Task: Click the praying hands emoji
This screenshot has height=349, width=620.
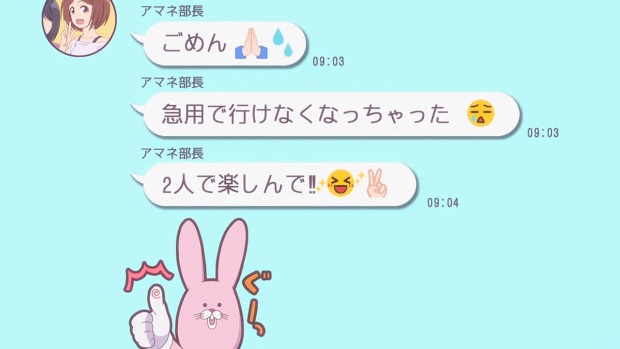Action: tap(251, 44)
